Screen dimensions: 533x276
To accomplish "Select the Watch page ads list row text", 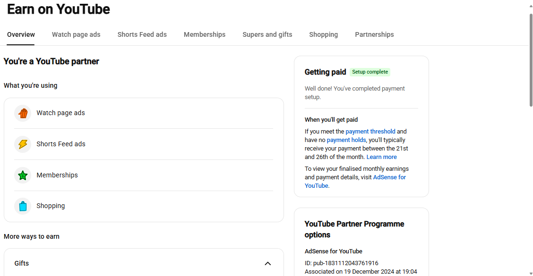I will [61, 113].
